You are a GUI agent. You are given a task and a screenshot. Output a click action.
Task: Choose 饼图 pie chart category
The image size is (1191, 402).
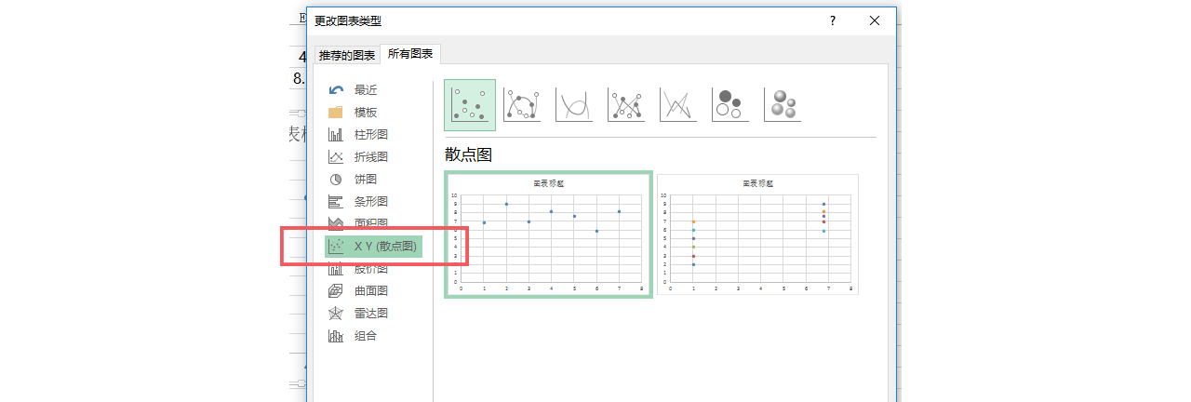[365, 180]
